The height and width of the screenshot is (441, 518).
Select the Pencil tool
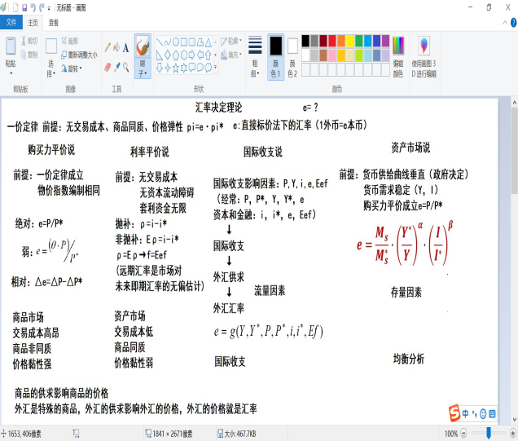(105, 47)
